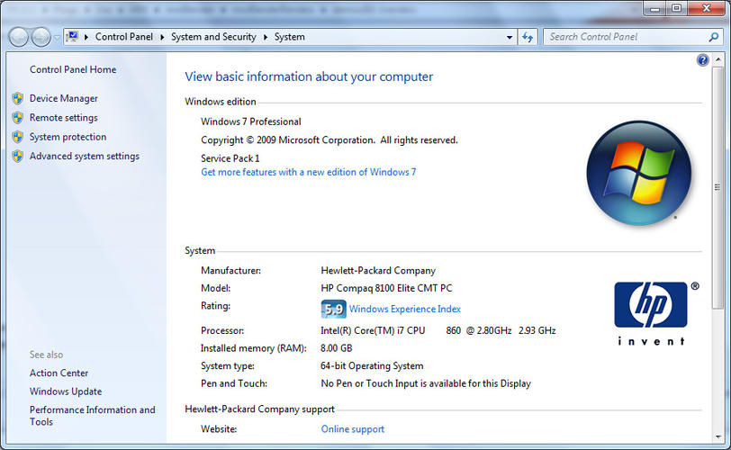The image size is (731, 450).
Task: Open Help via the blue question mark
Action: click(702, 59)
